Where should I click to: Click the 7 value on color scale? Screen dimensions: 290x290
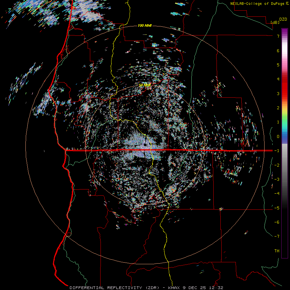[278, 36]
